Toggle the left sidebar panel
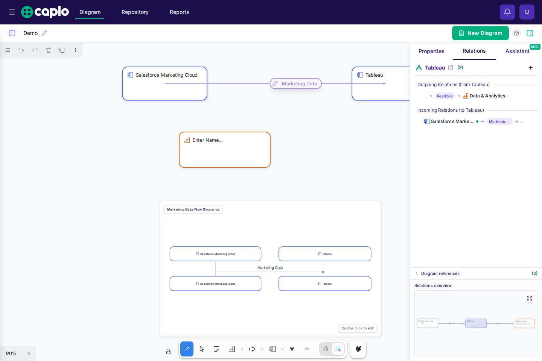Screen dimensions: 542x361 [x=12, y=33]
